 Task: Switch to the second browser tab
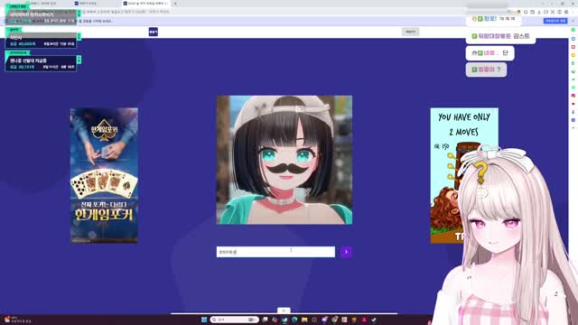coord(96,4)
